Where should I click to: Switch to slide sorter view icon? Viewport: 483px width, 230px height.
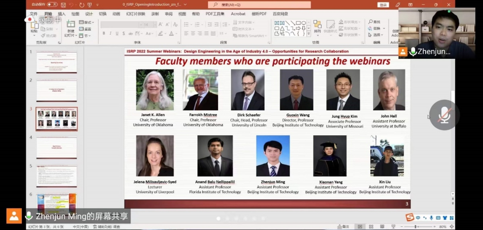pyautogui.click(x=371, y=227)
